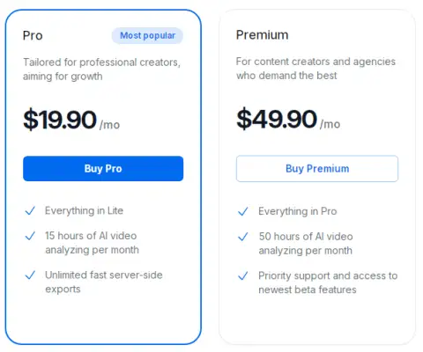423x352 pixels.
Task: Click the Buy Premium button
Action: click(317, 169)
